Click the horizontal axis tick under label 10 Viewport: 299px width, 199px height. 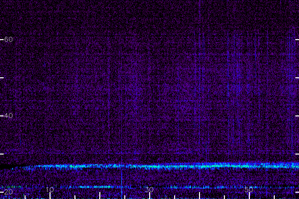50,196
